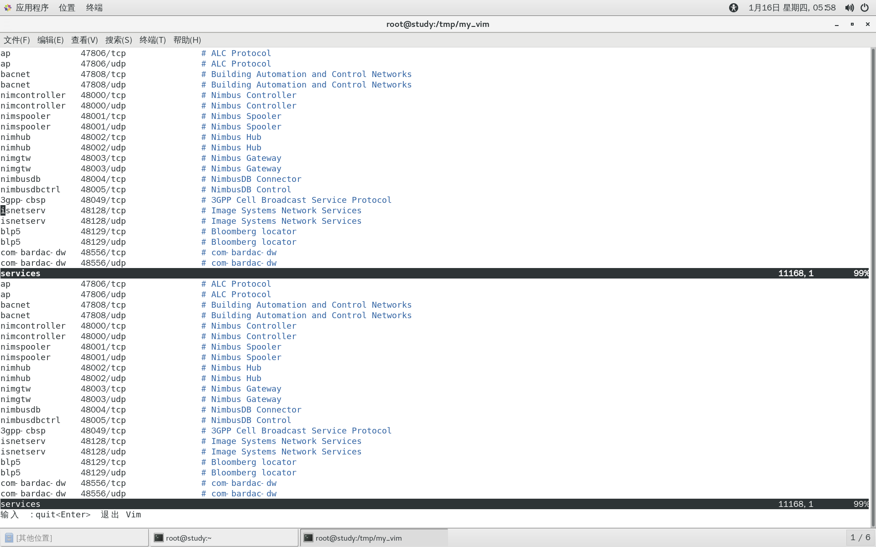Screen dimensions: 876x547
Task: Click '11168, 1' position in upper status line
Action: 796,273
